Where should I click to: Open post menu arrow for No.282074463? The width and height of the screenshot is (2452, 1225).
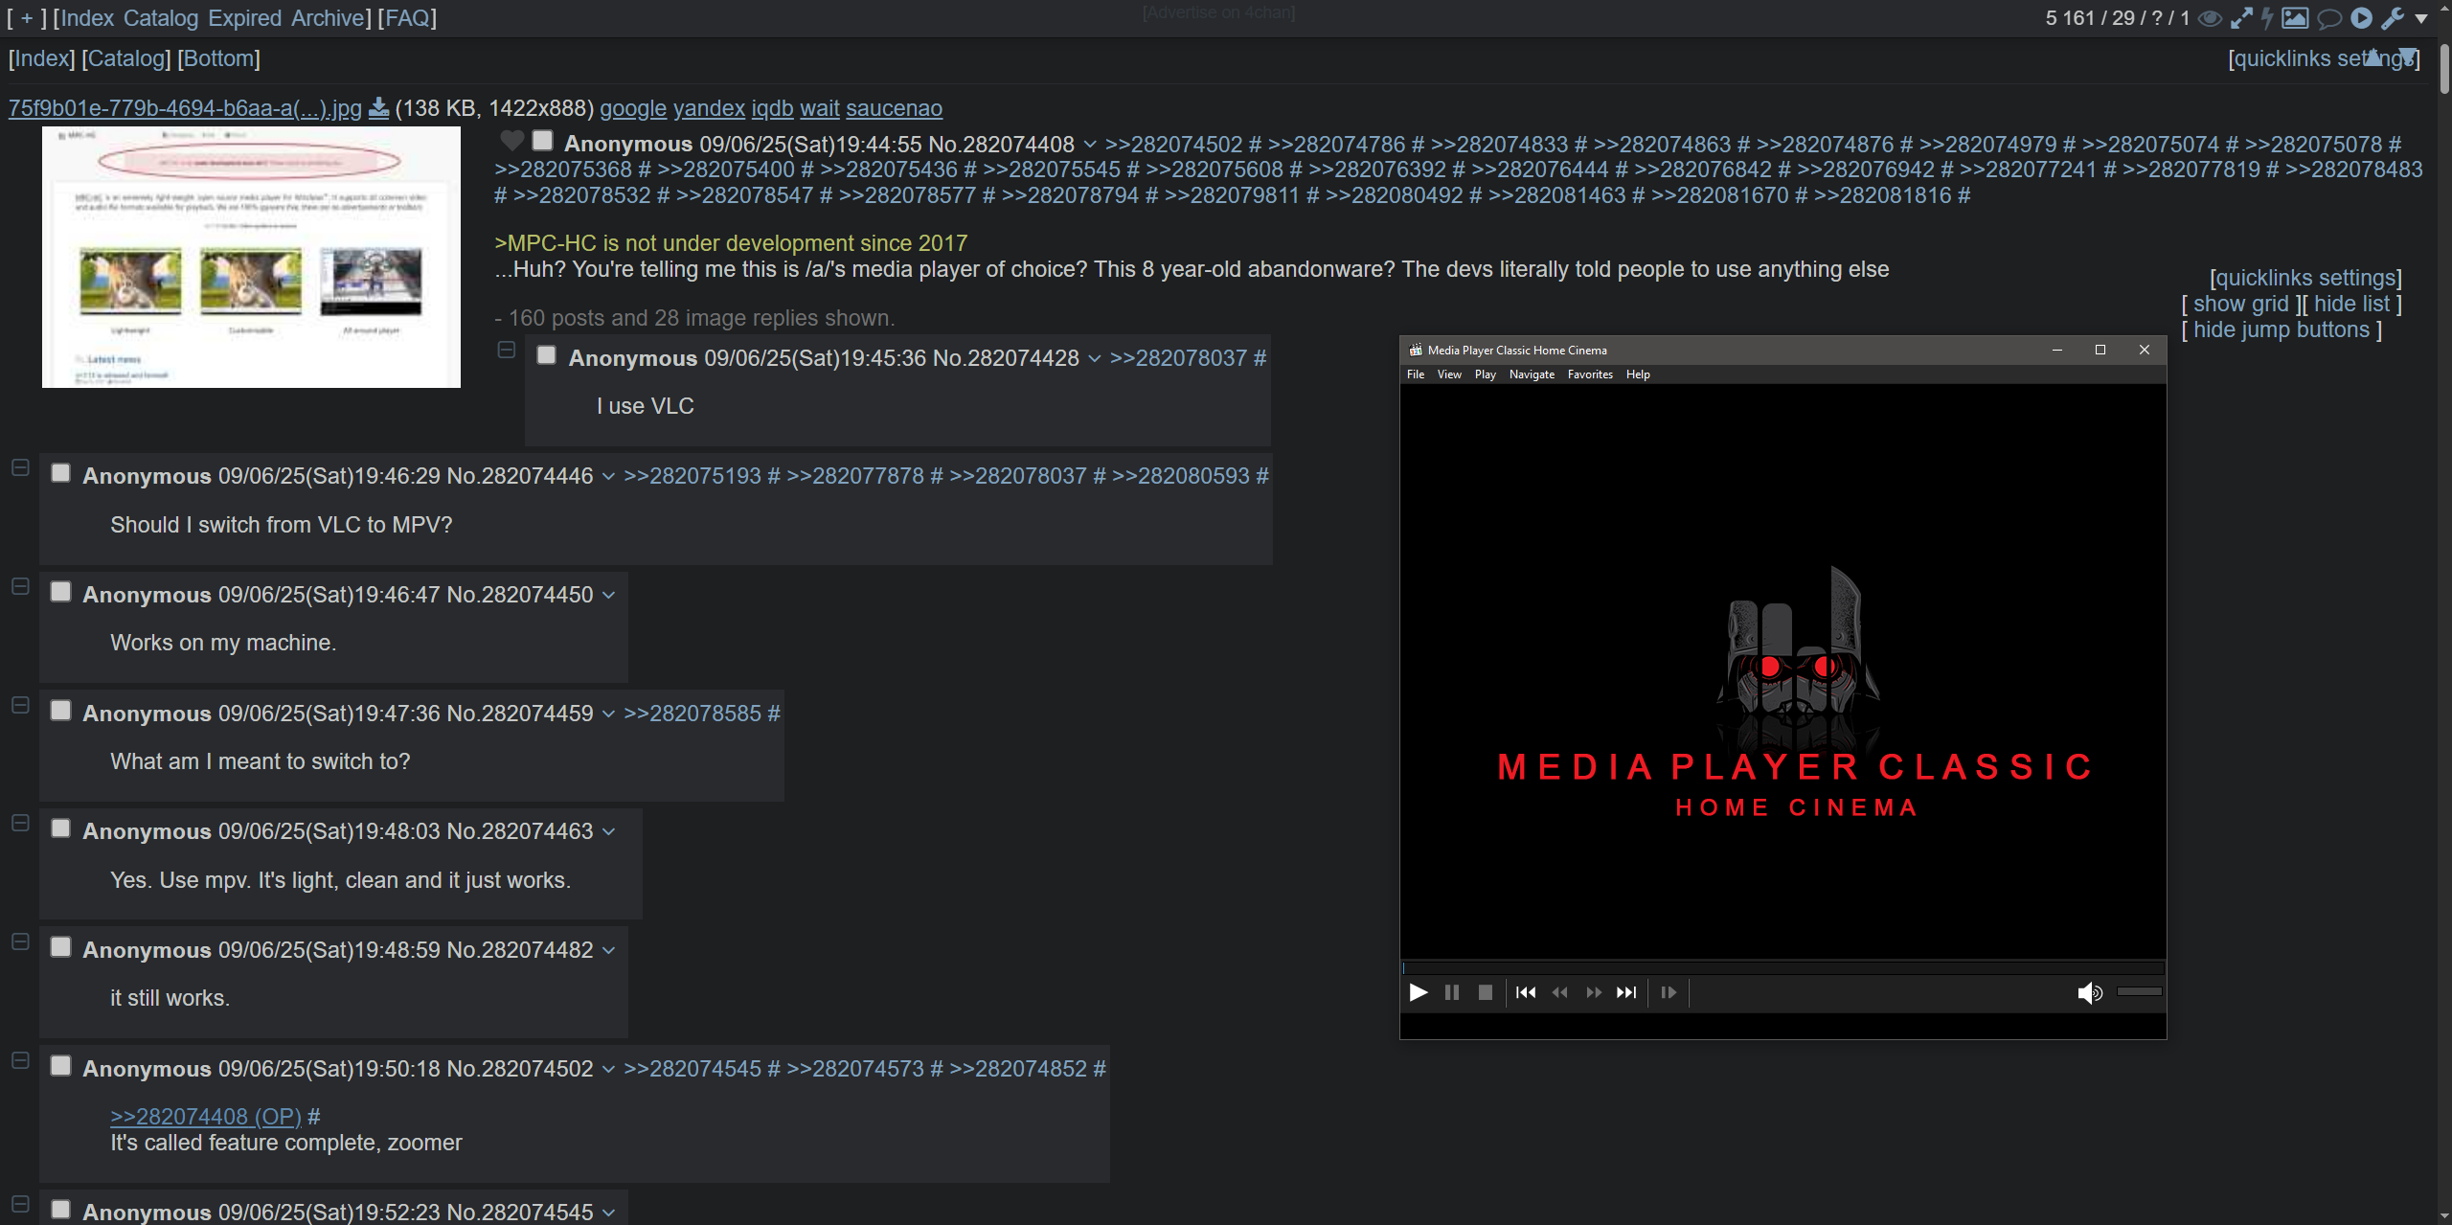point(609,831)
